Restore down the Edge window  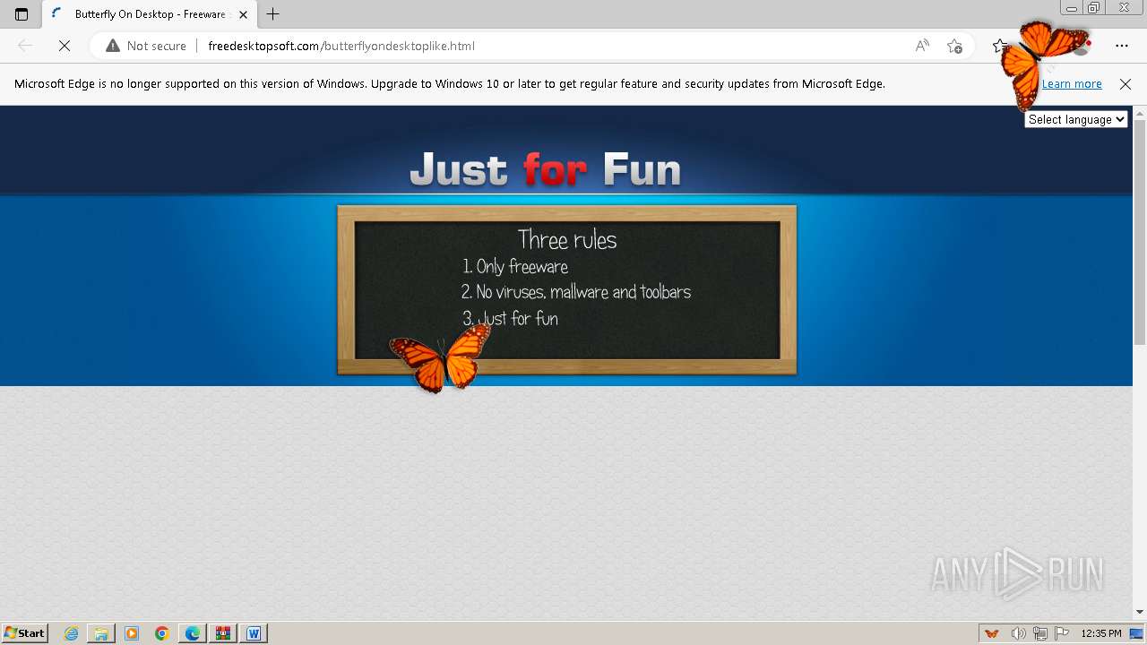click(x=1094, y=7)
